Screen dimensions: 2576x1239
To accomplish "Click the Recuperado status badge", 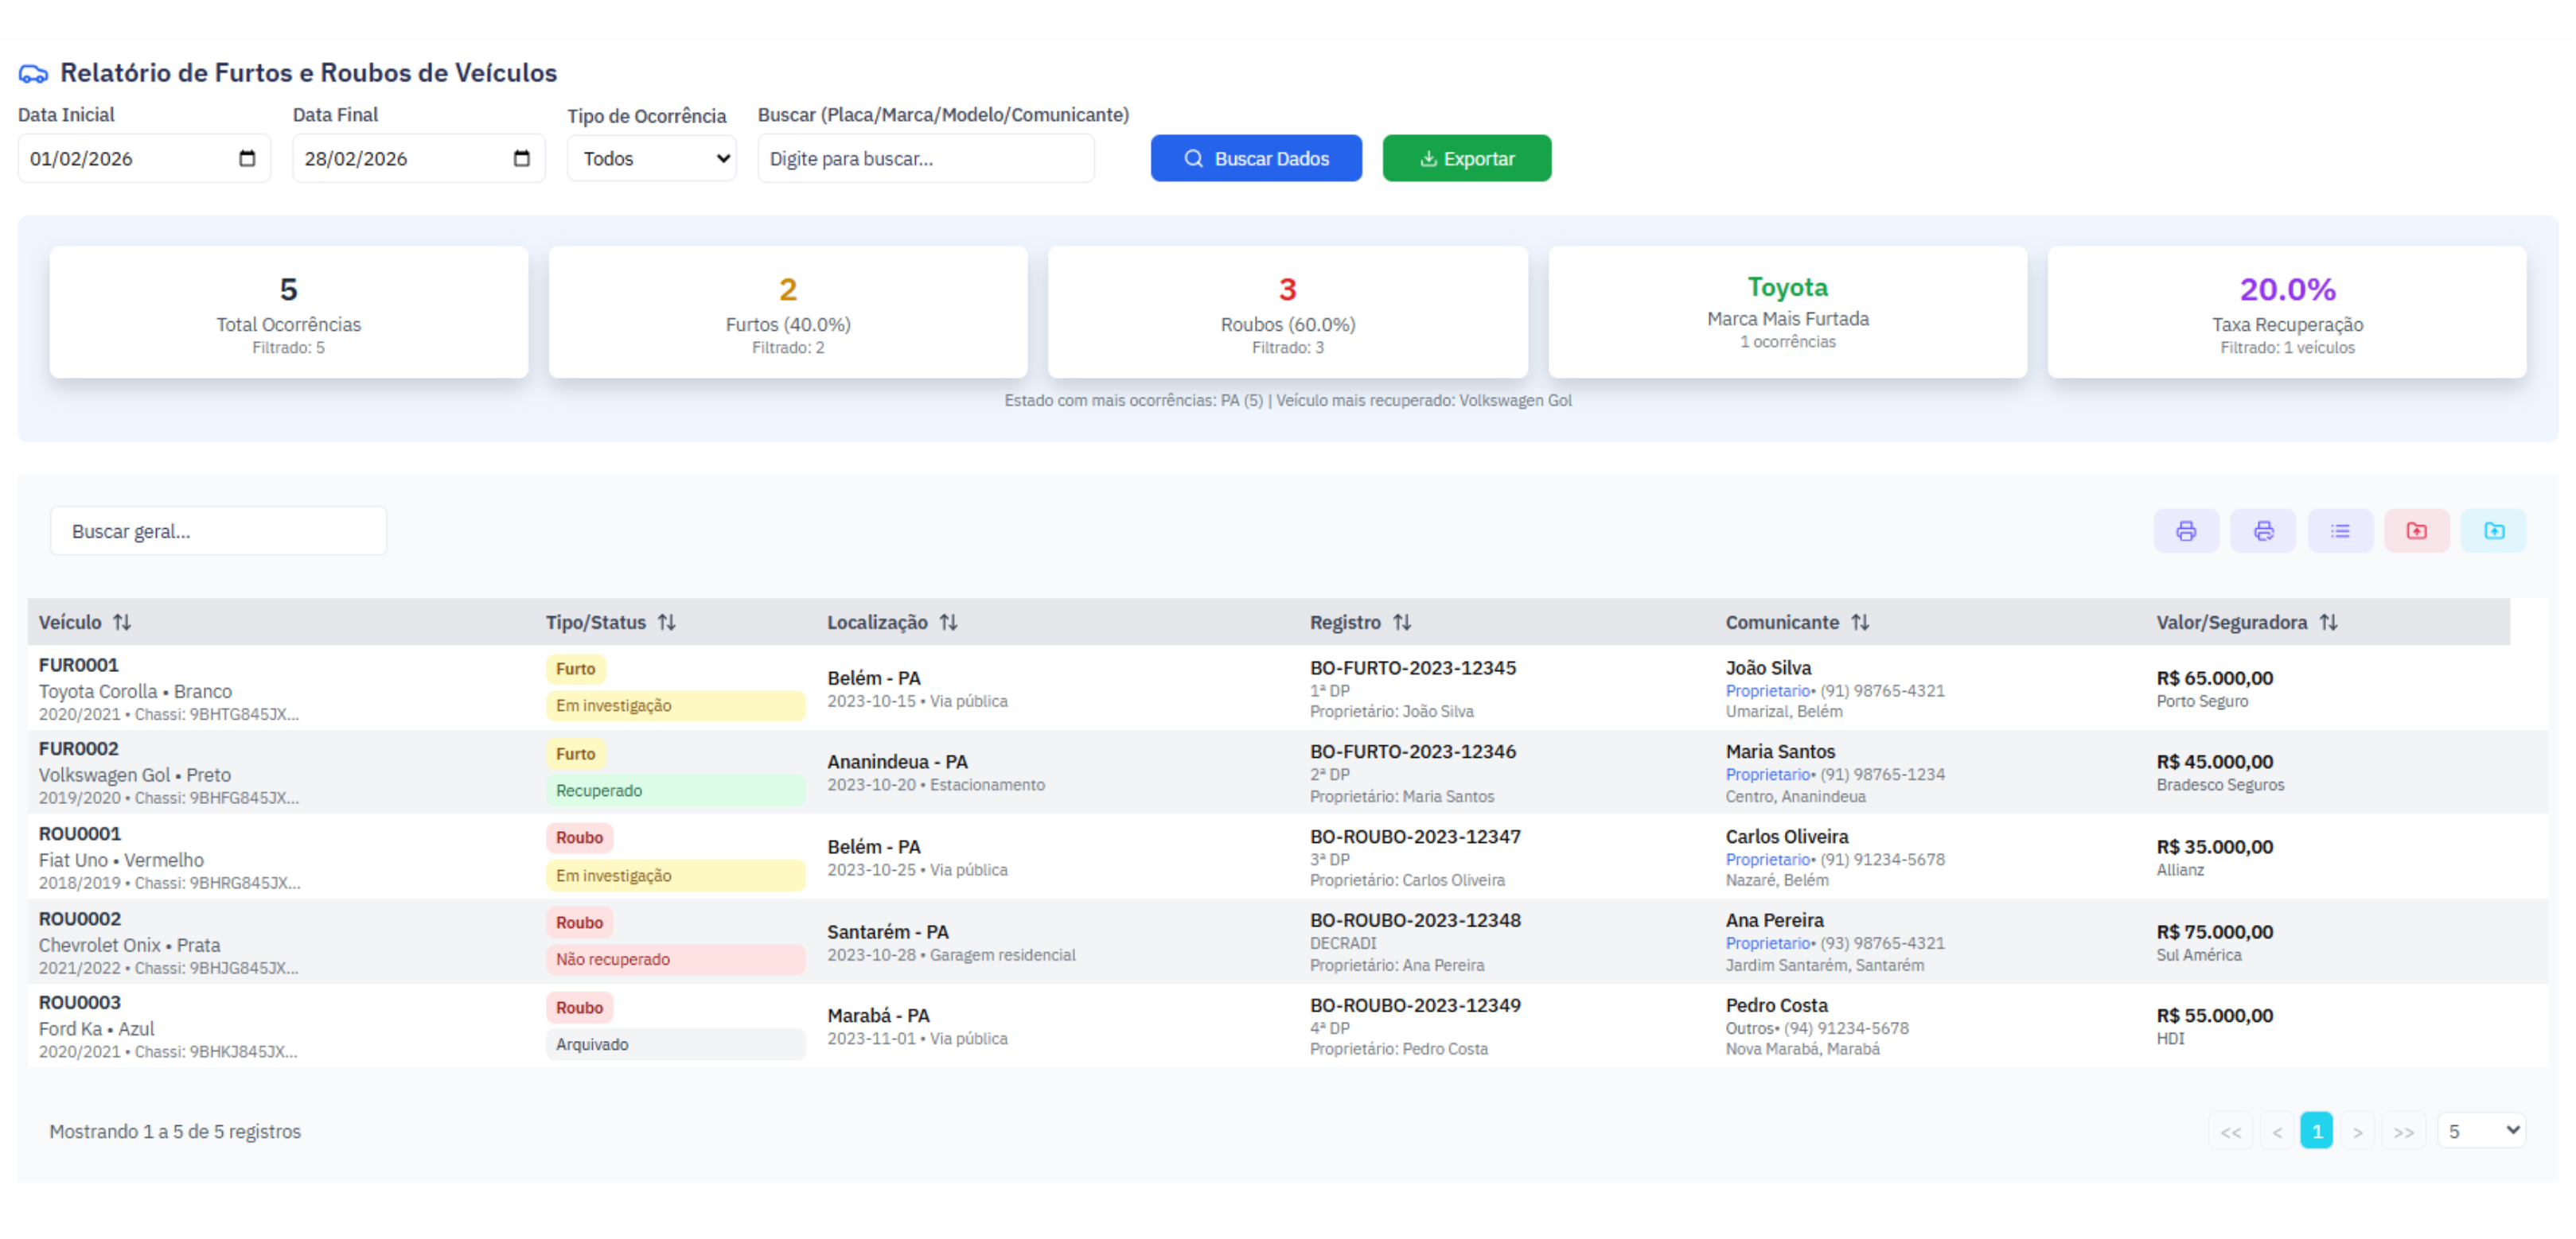I will pos(675,790).
